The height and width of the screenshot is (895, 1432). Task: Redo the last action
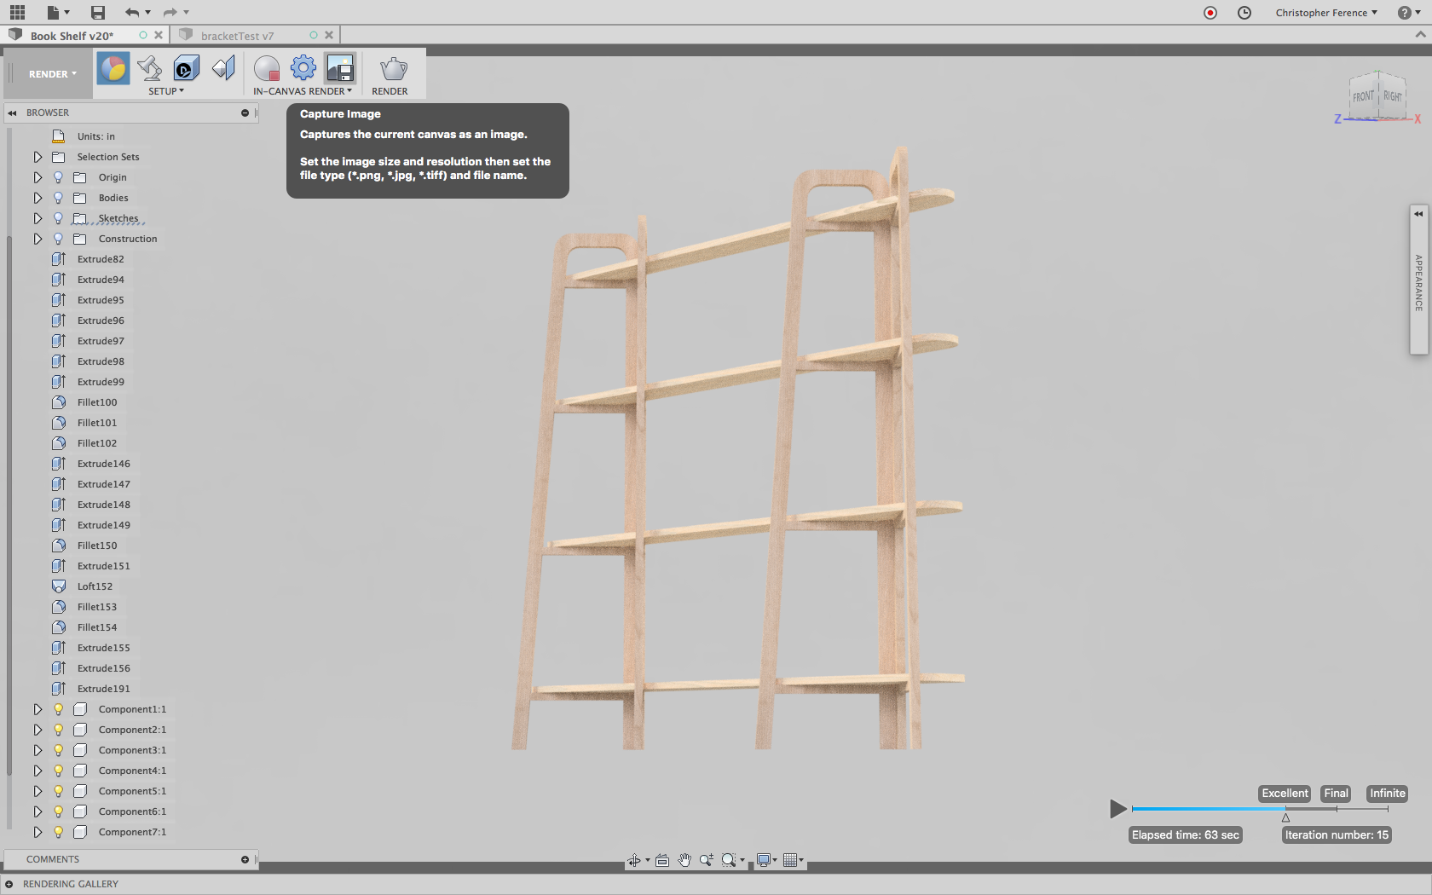click(x=170, y=12)
